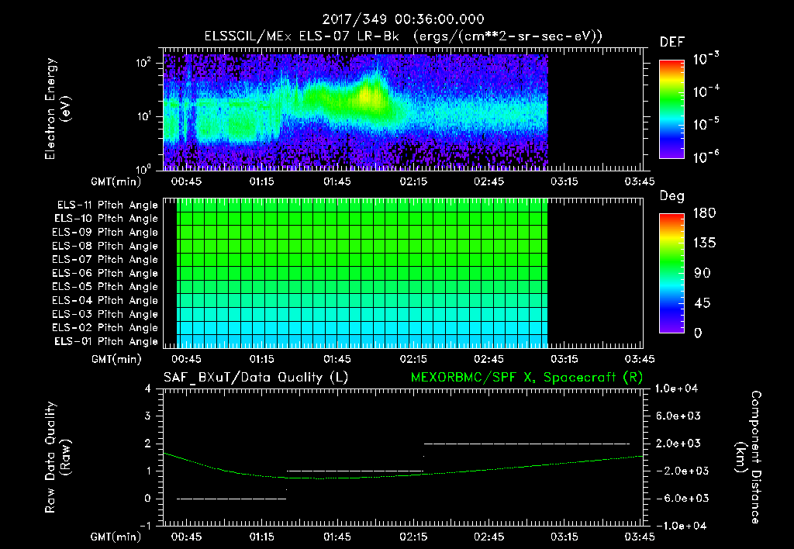Select the ELS-06 Pitch Angle row label

pyautogui.click(x=105, y=274)
